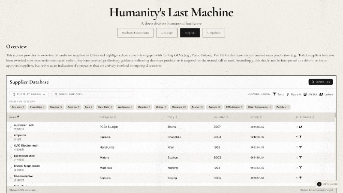This screenshot has width=343, height=193.
Task: Open the Geopolitics tab
Action: click(x=214, y=33)
